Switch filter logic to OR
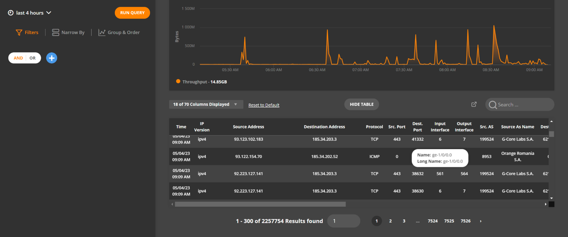Image resolution: width=568 pixels, height=237 pixels. [x=33, y=58]
